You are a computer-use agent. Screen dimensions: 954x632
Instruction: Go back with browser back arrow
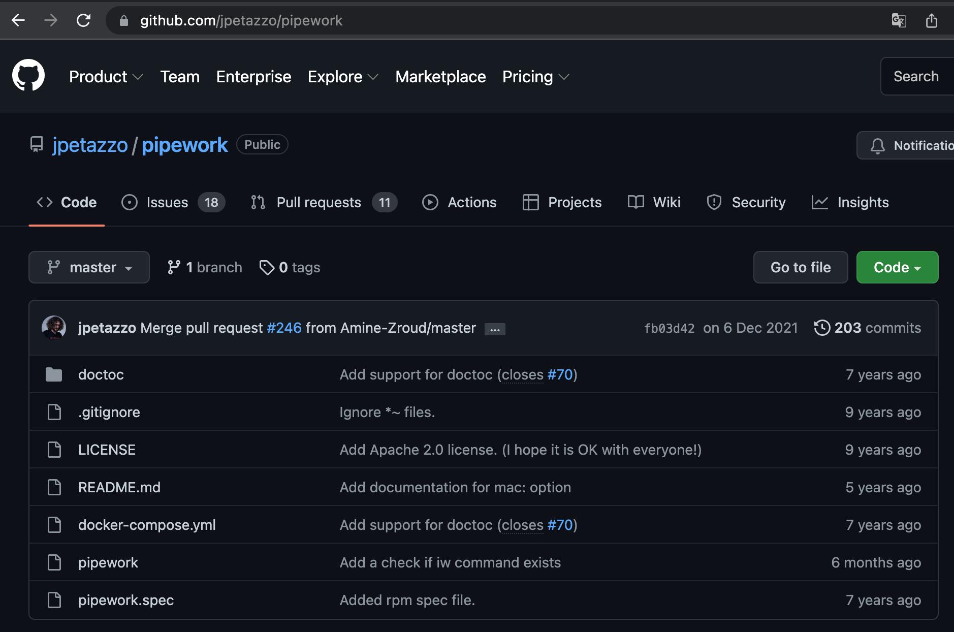coord(18,20)
